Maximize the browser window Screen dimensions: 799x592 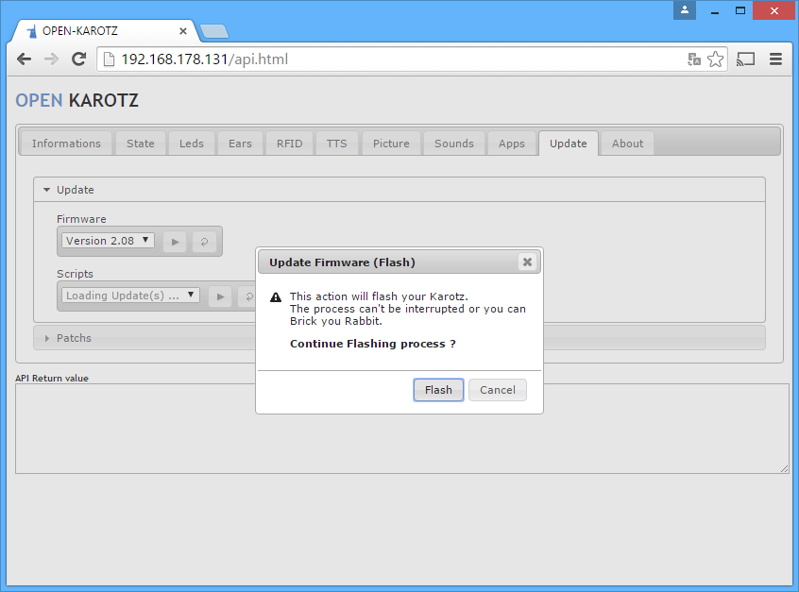pos(740,10)
